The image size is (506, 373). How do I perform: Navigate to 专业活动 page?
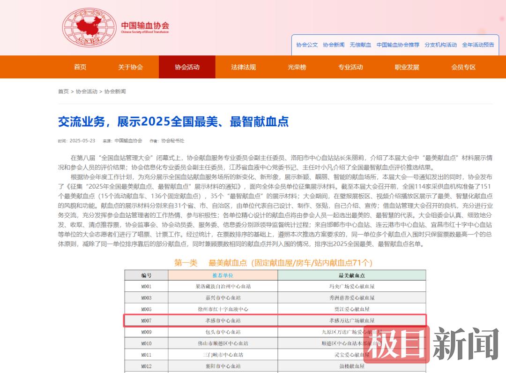coord(350,67)
